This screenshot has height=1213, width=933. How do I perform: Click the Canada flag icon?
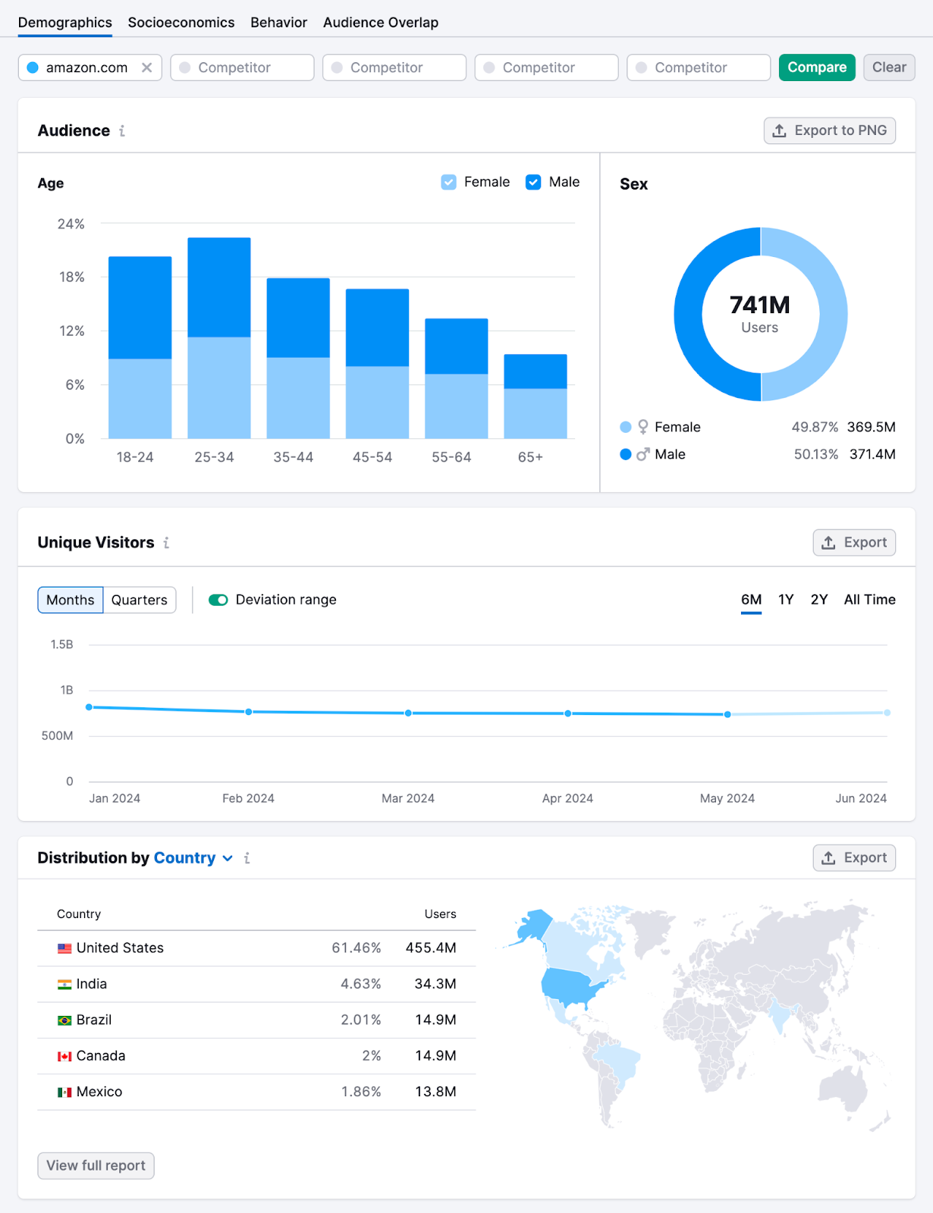pyautogui.click(x=64, y=1056)
